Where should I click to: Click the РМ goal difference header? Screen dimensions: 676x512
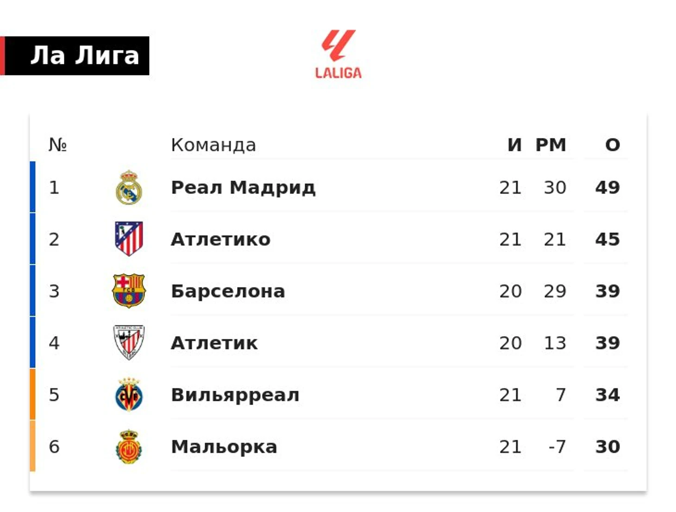(x=551, y=145)
